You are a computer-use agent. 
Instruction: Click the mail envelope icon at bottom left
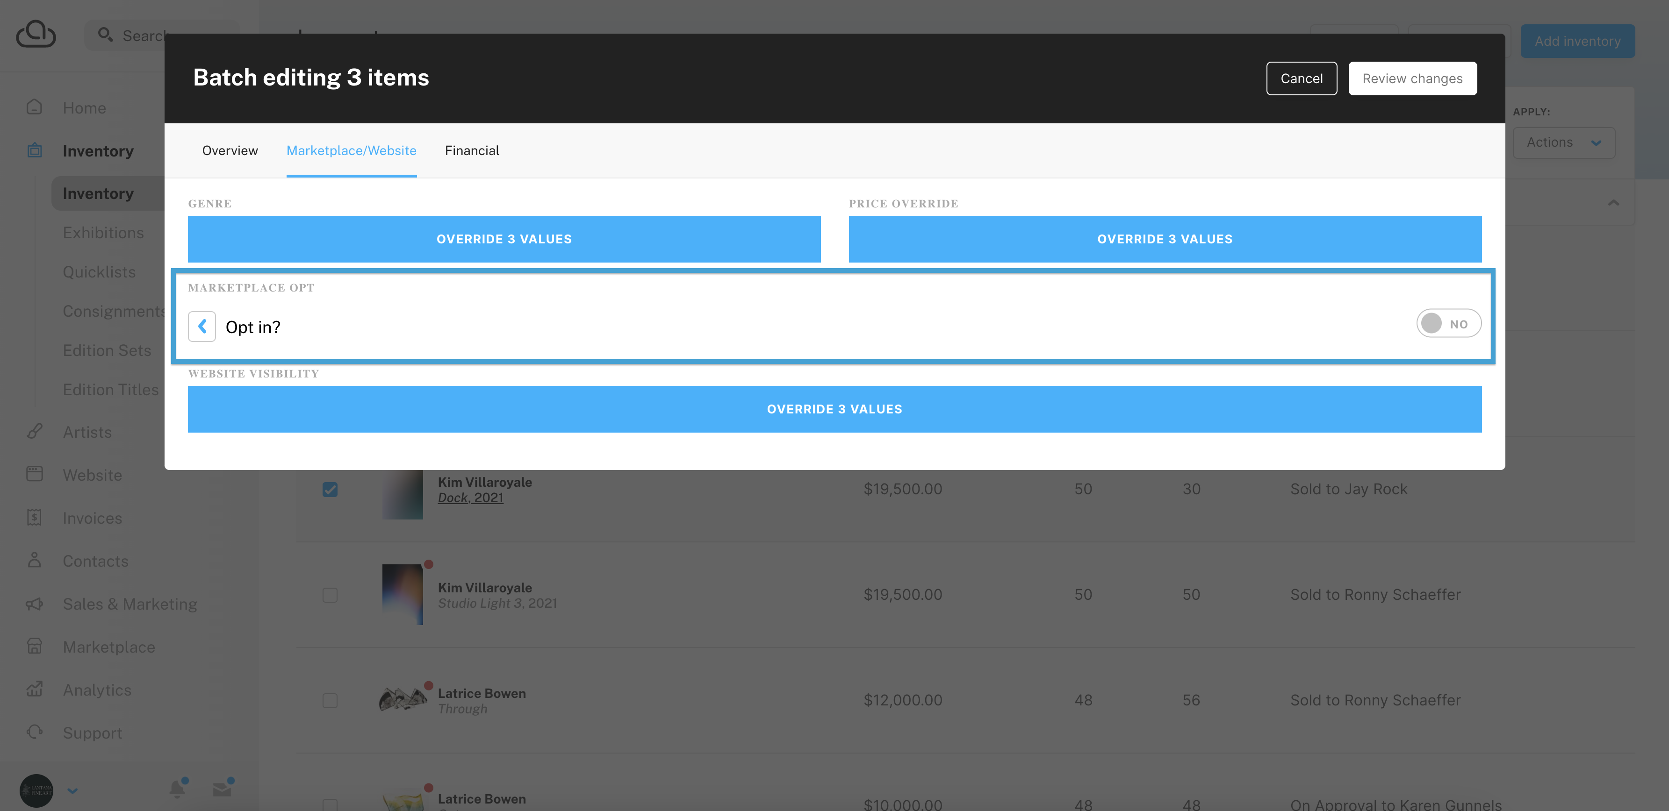[222, 789]
